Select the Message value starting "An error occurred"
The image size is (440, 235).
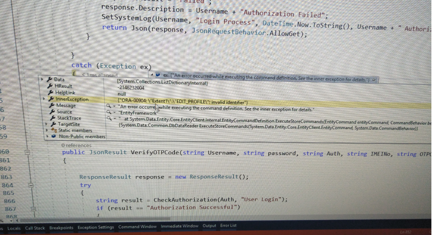click(216, 108)
